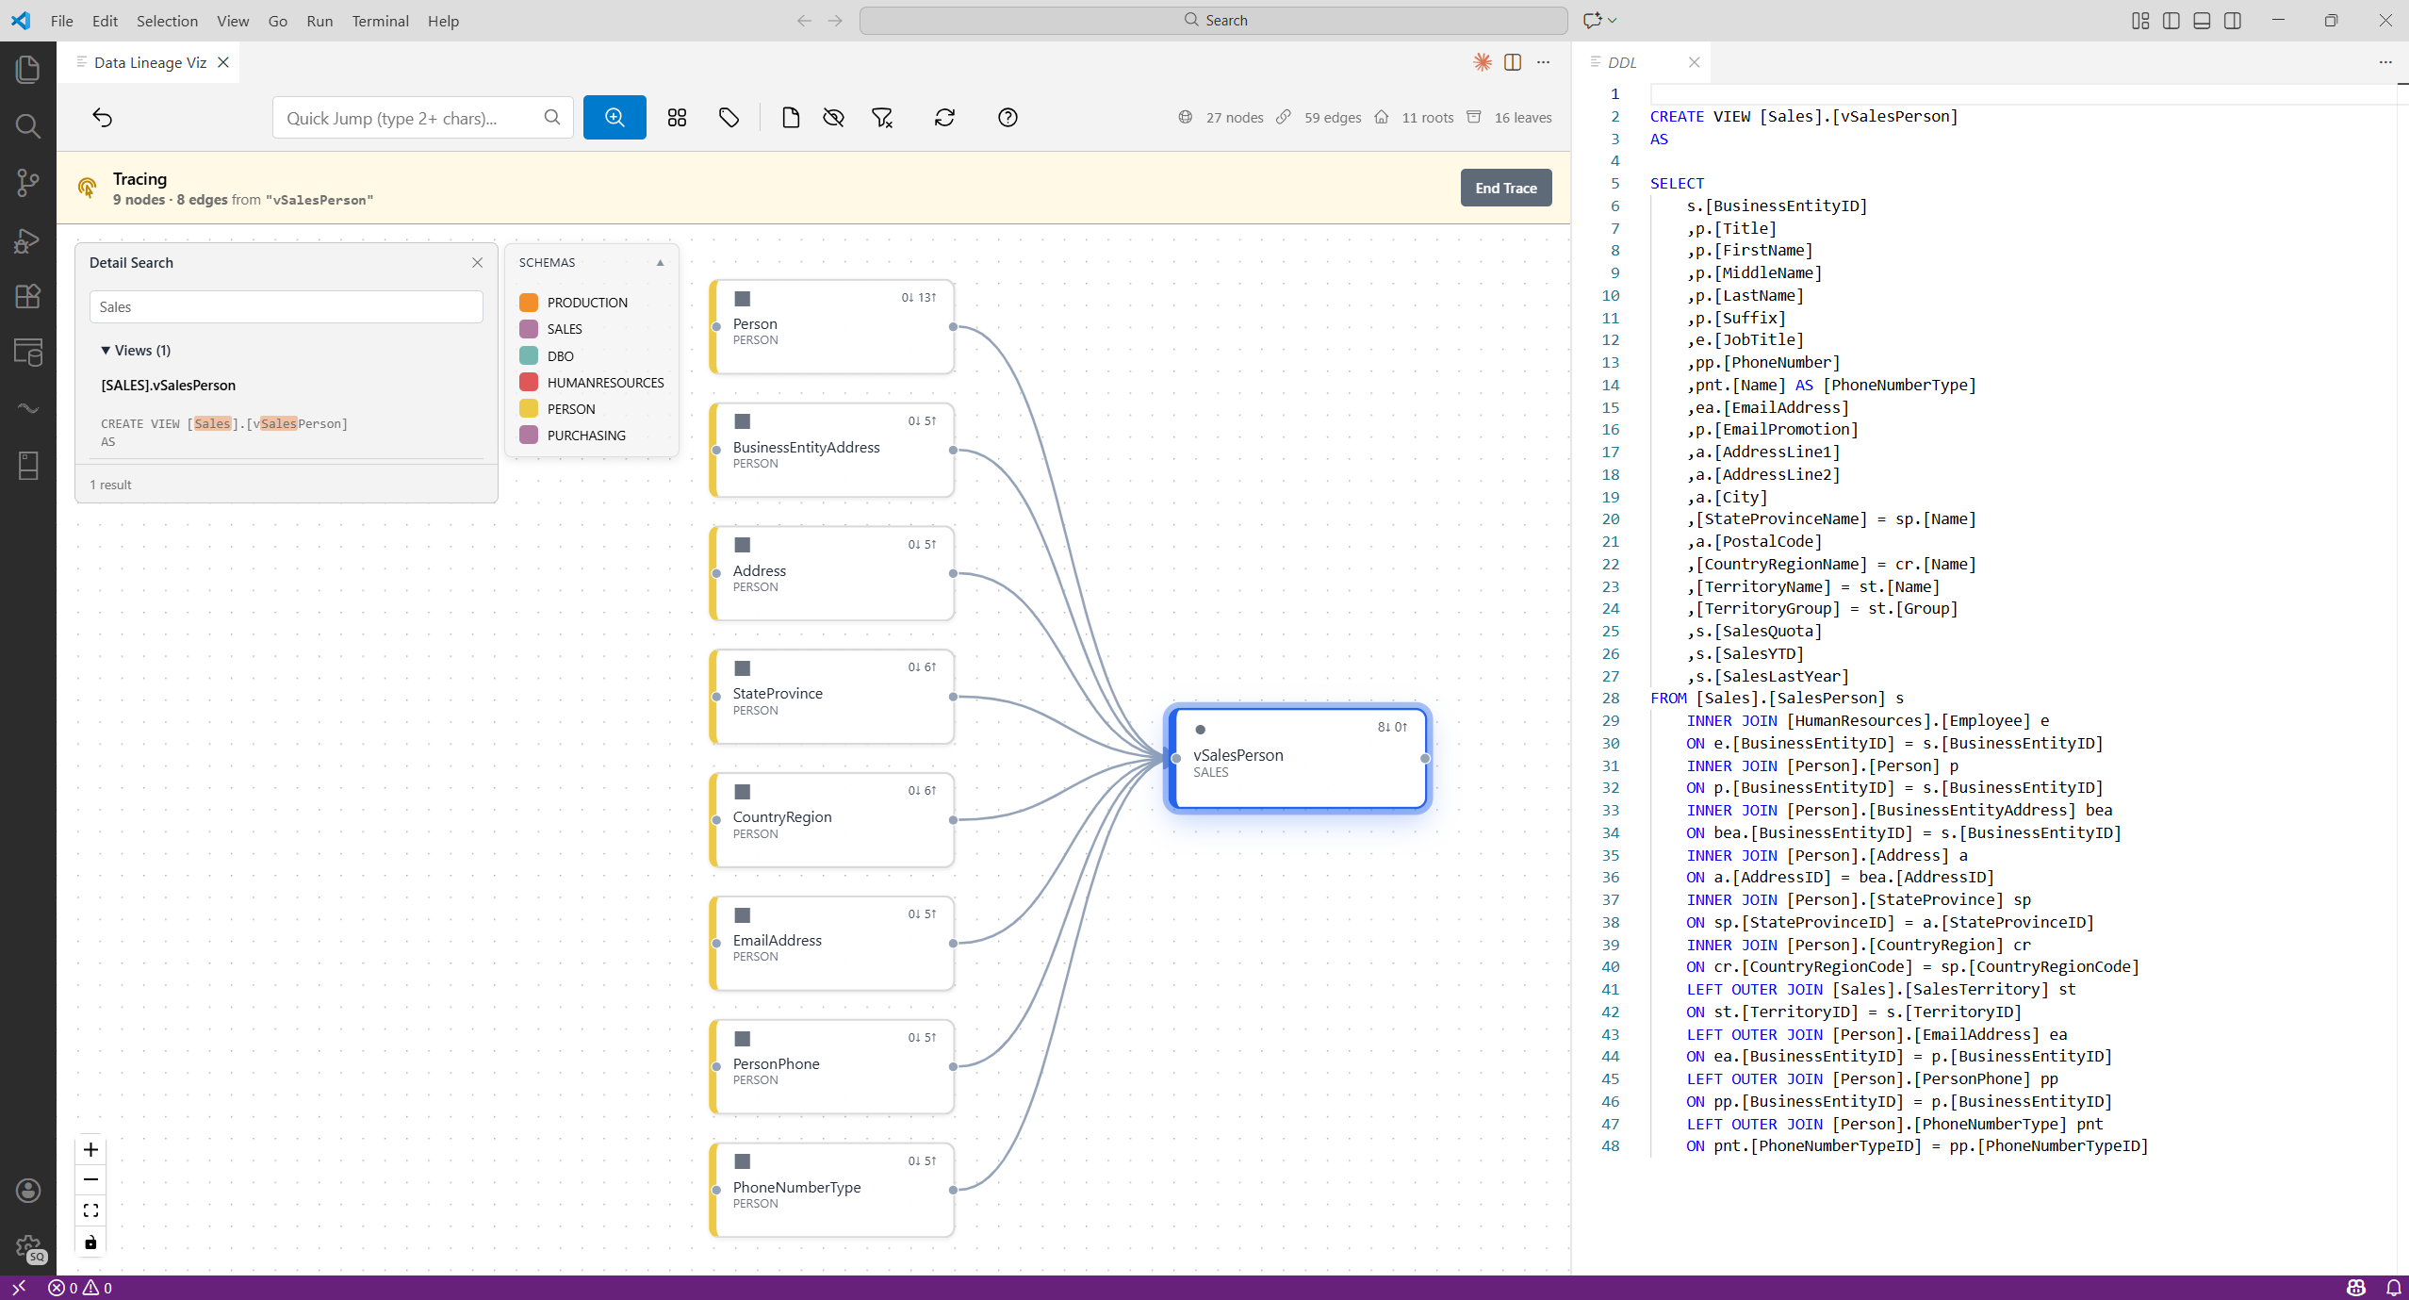Viewport: 2409px width, 1300px height.
Task: Toggle the lock icon near zoom controls
Action: (90, 1242)
